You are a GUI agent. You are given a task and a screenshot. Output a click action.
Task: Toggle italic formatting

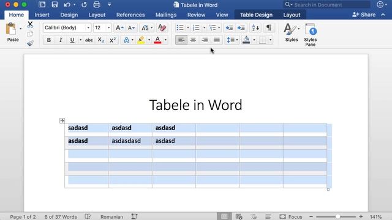point(61,40)
